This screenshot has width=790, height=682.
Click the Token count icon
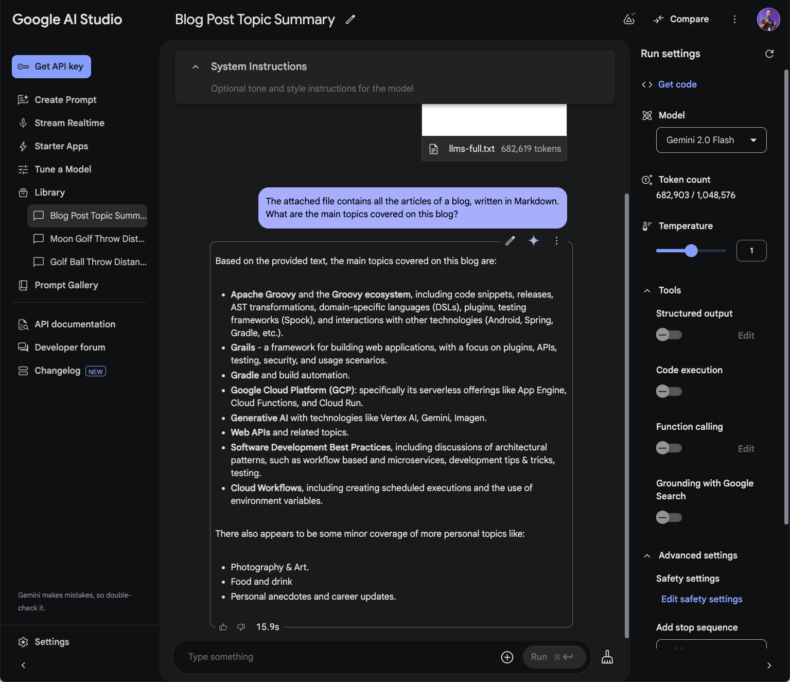[647, 180]
